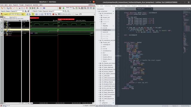Click the previous edge arrow icon
Screen dimensions: 191x107
(x=27, y=14)
